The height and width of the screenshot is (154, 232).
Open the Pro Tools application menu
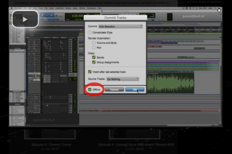pos(18,8)
